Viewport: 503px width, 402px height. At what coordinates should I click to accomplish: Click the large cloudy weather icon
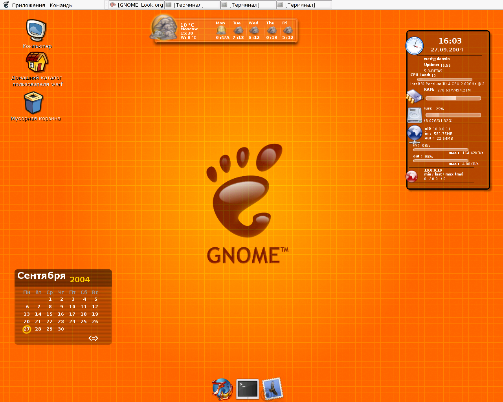click(165, 28)
